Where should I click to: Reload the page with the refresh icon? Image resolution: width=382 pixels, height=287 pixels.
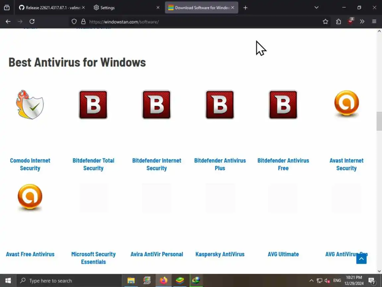tap(32, 22)
